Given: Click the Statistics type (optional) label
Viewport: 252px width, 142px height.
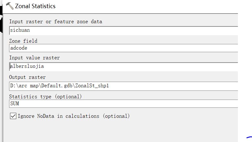Looking at the screenshot, I should tap(45, 96).
